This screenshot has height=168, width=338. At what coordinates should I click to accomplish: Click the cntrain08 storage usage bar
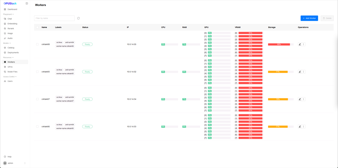coord(279,44)
